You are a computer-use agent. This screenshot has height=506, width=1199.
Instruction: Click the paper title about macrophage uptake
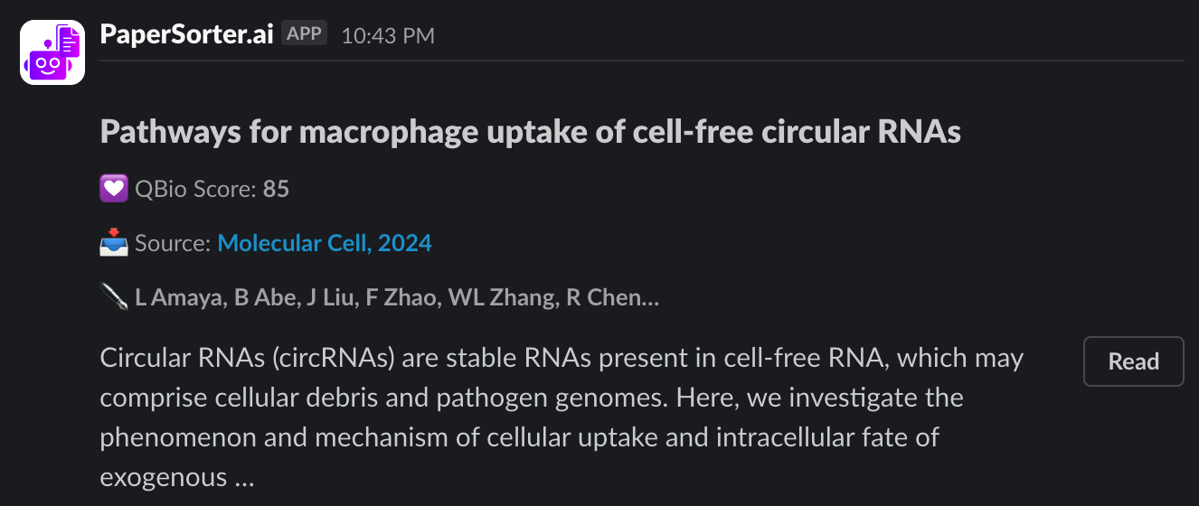click(x=530, y=132)
